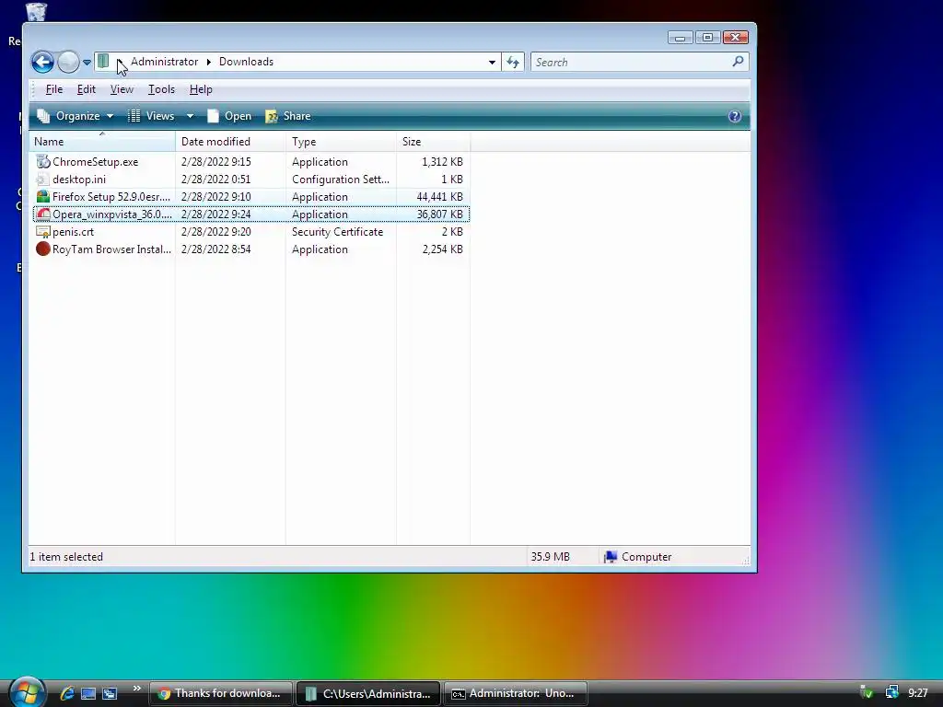Image resolution: width=943 pixels, height=707 pixels.
Task: Click the search magnifier icon
Action: [738, 62]
